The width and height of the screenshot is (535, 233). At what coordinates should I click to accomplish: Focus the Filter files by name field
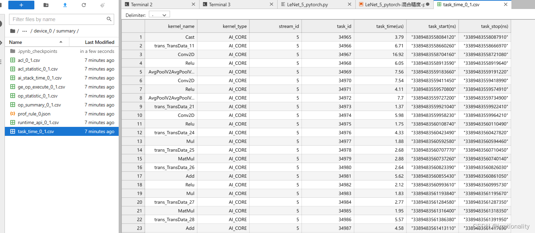click(x=61, y=19)
